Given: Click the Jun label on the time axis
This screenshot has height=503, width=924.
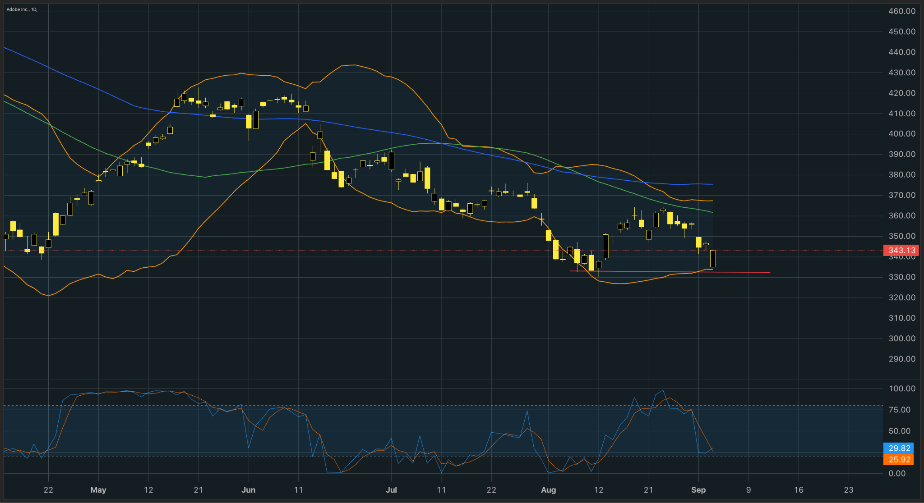Looking at the screenshot, I should (249, 490).
